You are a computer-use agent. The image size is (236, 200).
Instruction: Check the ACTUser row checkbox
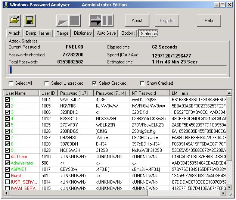click(7, 157)
